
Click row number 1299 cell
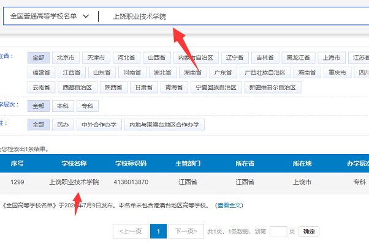tap(17, 182)
